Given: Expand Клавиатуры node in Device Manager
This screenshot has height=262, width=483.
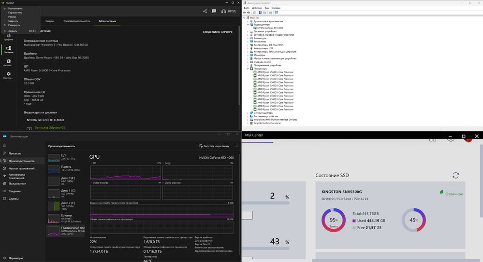Looking at the screenshot, I should (x=248, y=38).
